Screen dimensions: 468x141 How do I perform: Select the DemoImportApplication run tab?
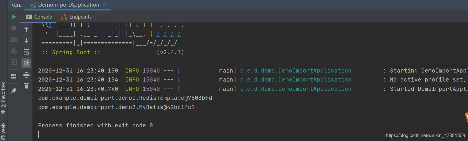65,5
